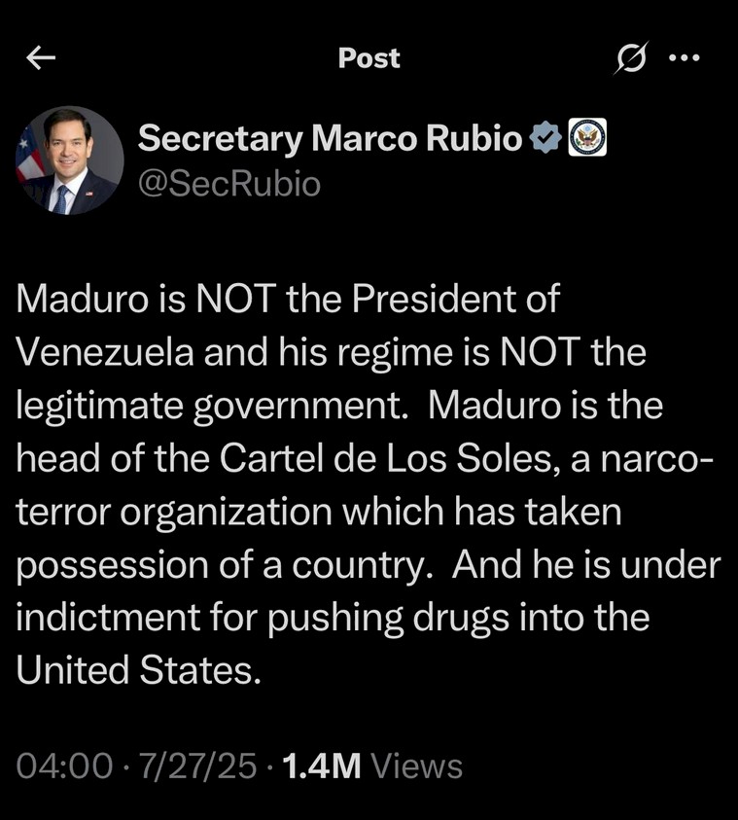738x820 pixels.
Task: Tap the "Post" header title
Action: pos(369,58)
